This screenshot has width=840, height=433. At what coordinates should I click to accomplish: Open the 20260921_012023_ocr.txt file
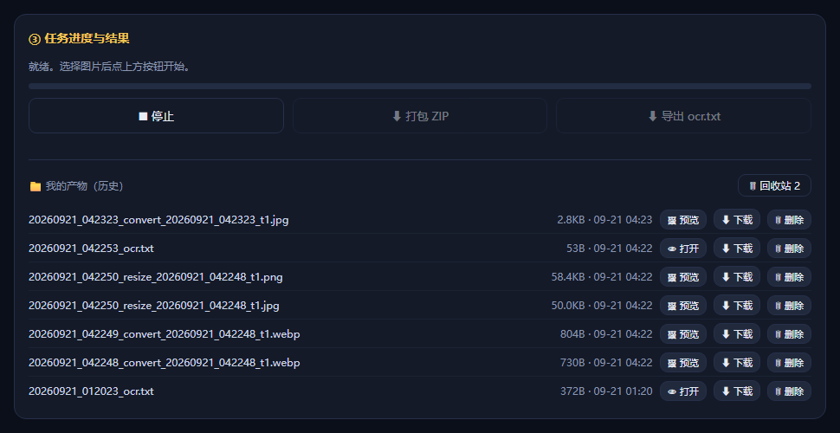coord(683,391)
